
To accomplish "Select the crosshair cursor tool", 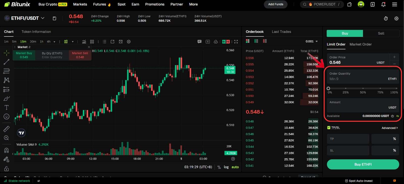I will tap(7, 53).
